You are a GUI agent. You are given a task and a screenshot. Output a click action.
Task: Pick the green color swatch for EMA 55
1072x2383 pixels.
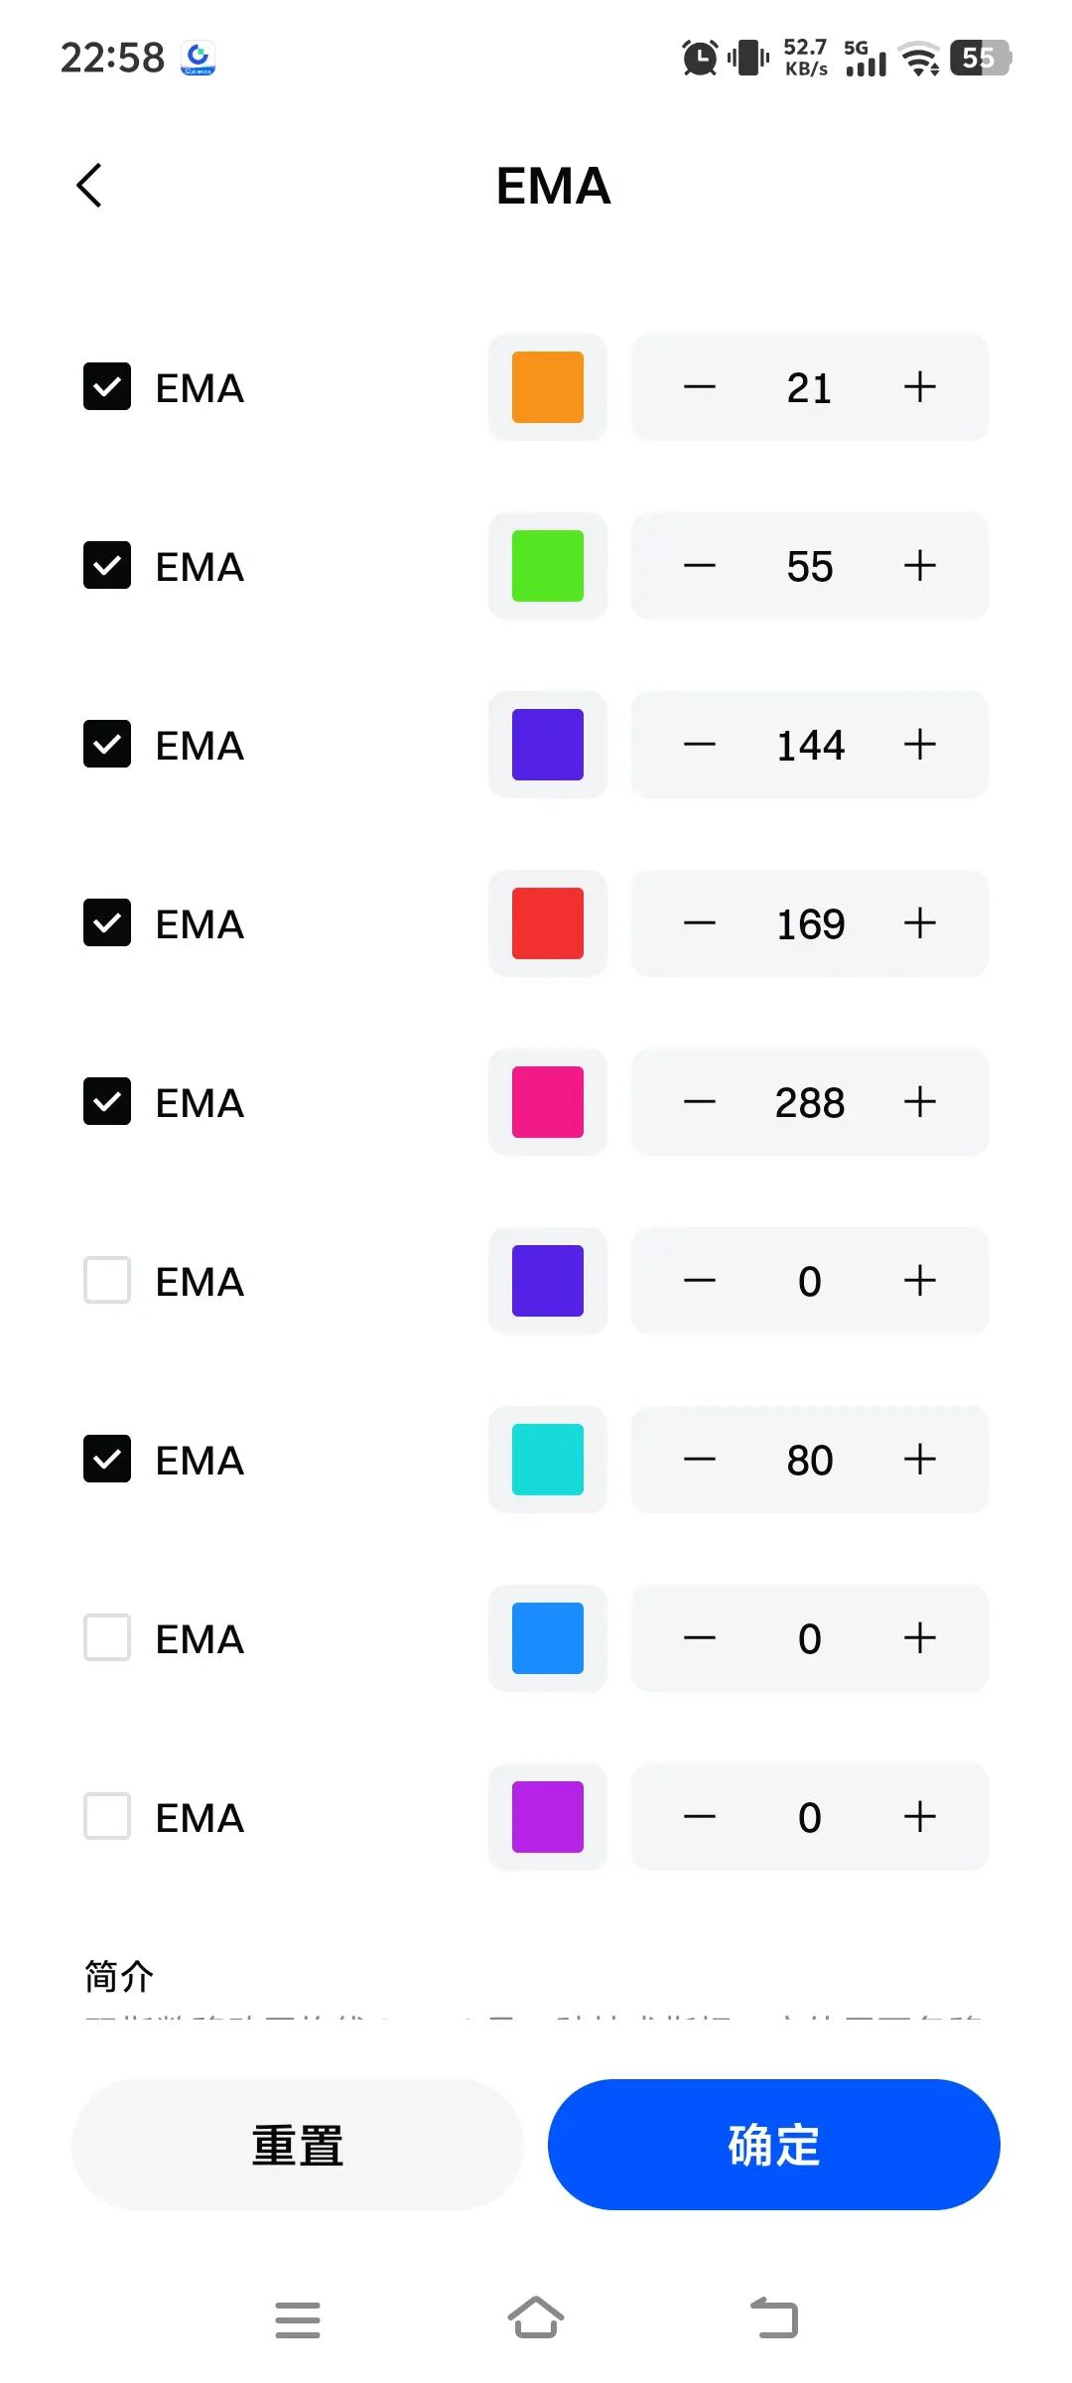coord(548,566)
